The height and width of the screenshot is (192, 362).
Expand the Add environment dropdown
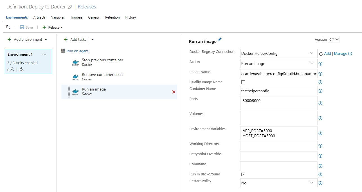tap(46, 40)
